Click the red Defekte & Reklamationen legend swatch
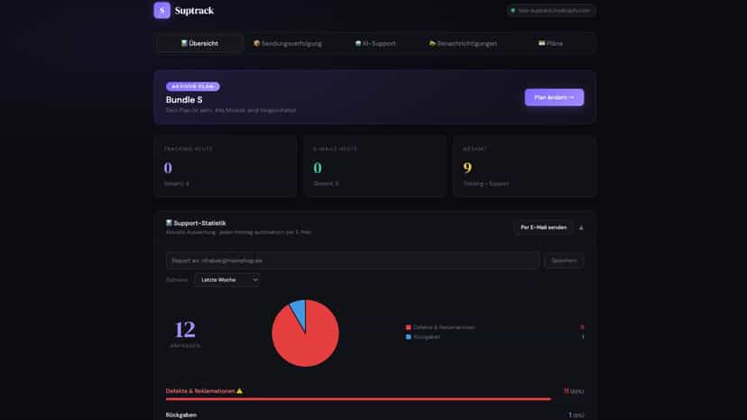 point(409,327)
